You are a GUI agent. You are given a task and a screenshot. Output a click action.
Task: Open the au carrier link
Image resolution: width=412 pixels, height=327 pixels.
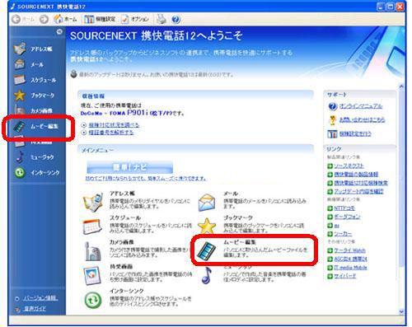336,226
